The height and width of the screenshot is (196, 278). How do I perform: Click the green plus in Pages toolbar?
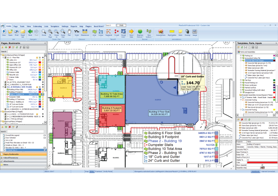click(6, 48)
